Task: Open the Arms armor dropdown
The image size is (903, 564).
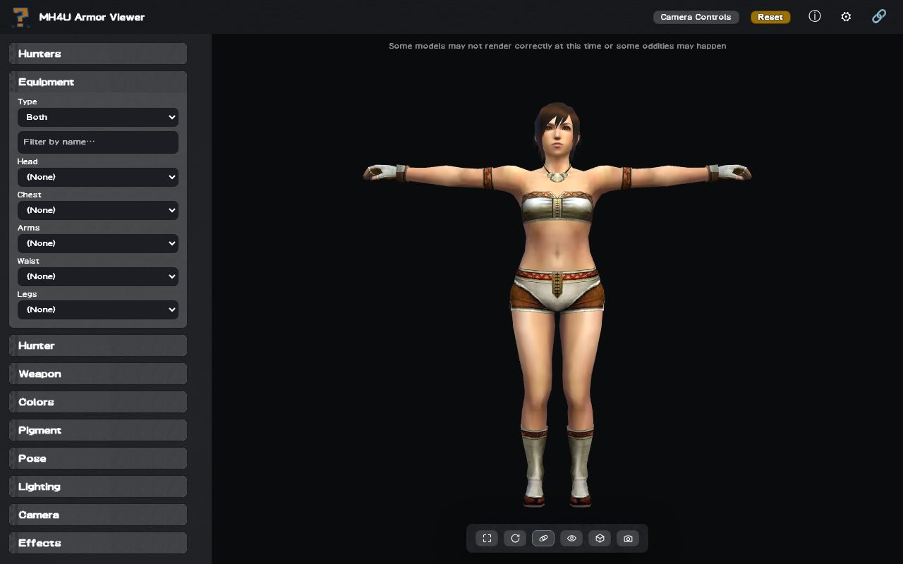Action: pos(98,243)
